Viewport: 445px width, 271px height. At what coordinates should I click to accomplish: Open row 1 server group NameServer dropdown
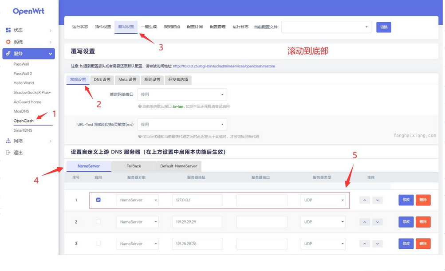tap(138, 200)
